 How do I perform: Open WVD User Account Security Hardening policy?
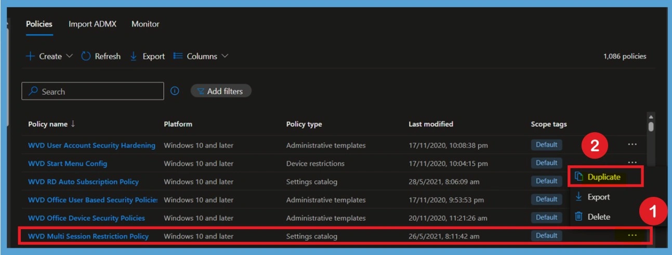91,145
